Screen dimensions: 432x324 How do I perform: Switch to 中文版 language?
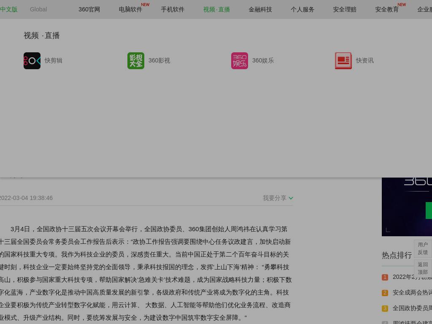(8, 9)
